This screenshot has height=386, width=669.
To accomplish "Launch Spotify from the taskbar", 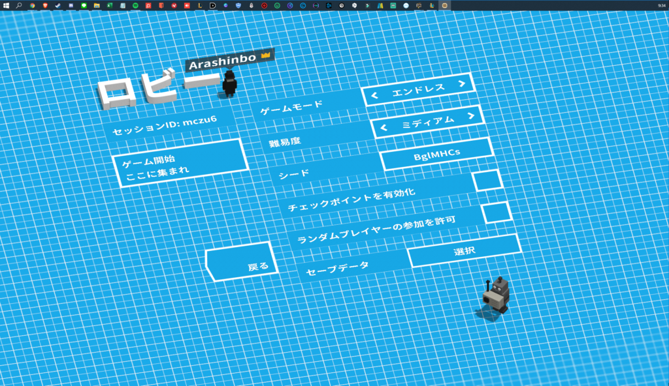I will (135, 5).
